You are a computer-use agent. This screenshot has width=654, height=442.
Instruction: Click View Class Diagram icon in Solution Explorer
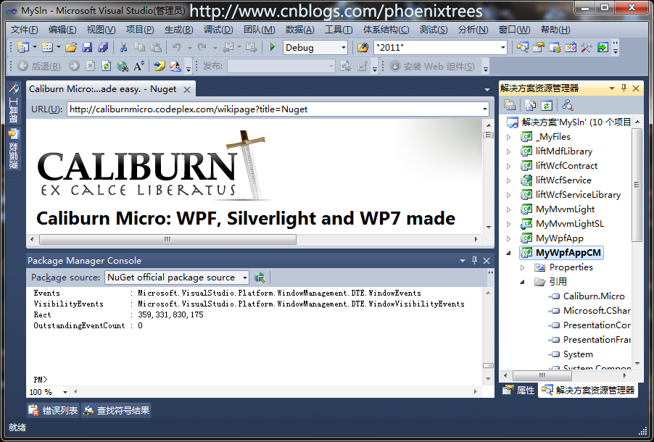coord(567,105)
